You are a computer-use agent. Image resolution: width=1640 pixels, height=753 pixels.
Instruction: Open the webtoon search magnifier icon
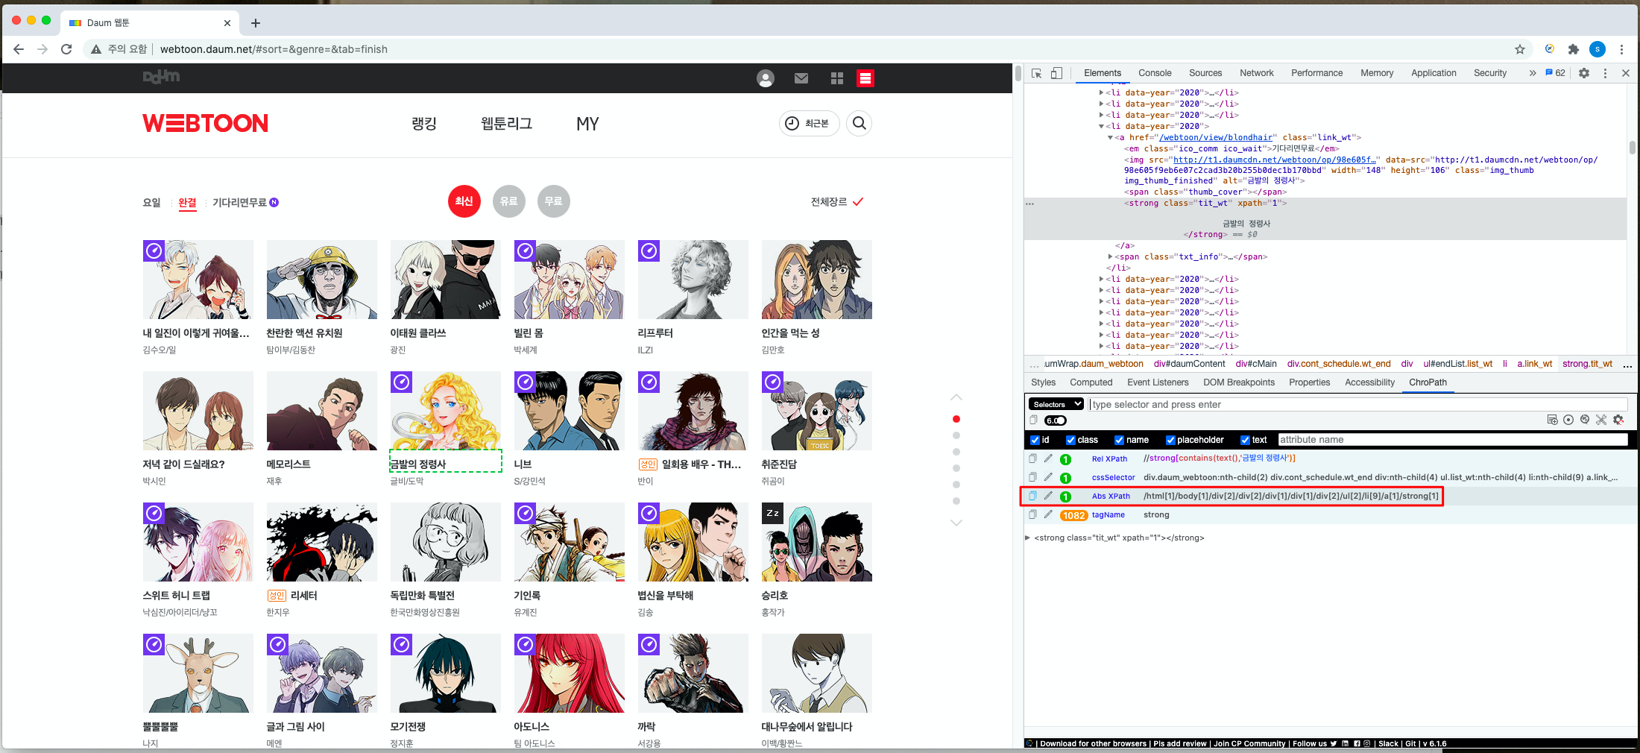tap(860, 123)
